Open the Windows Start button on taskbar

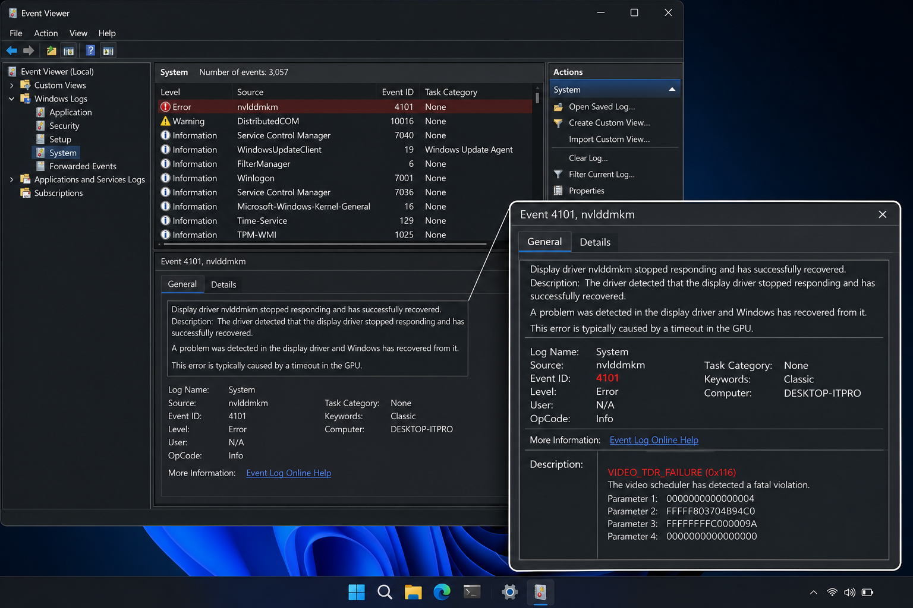click(357, 592)
